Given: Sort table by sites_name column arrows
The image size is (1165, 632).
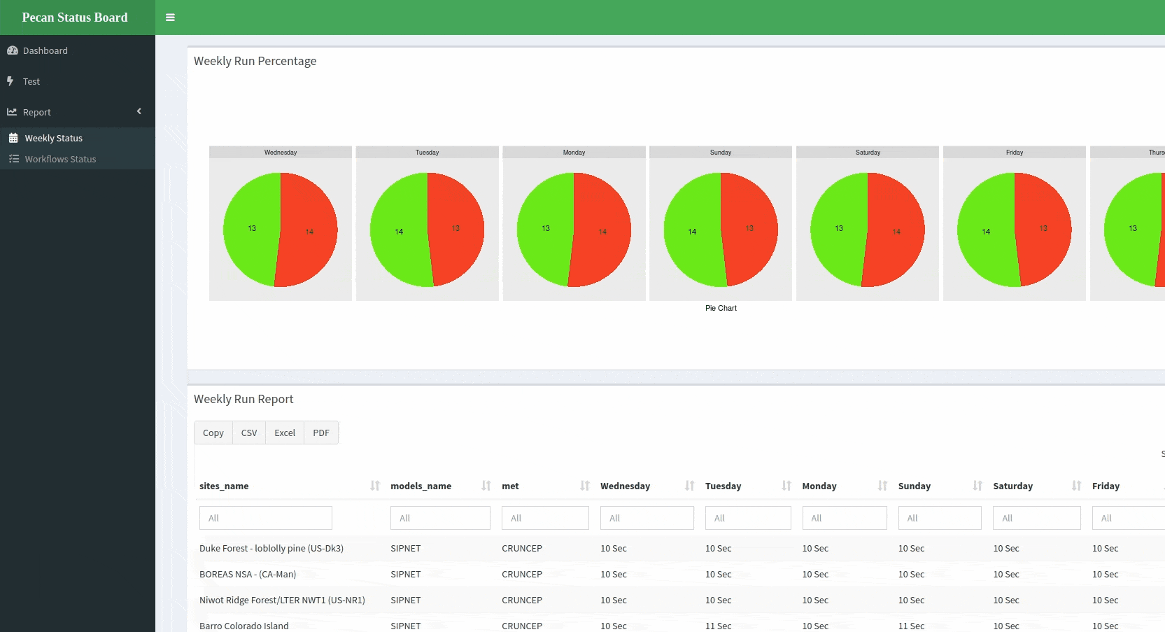Looking at the screenshot, I should pos(375,486).
